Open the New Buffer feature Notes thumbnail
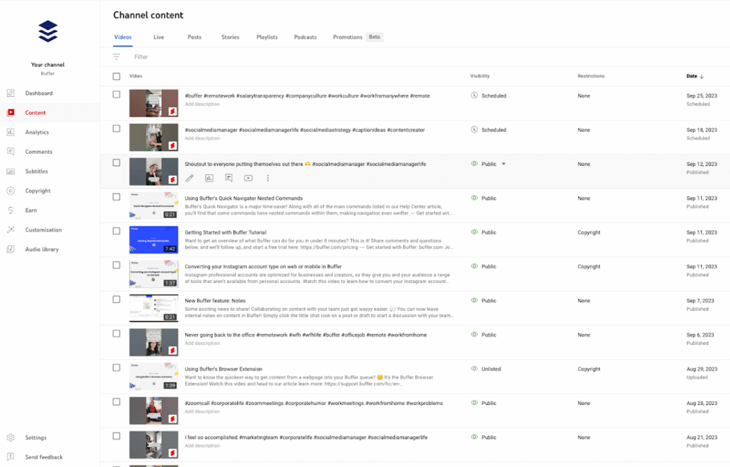This screenshot has height=467, width=730. click(153, 308)
